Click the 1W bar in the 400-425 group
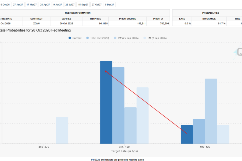The width and height of the screenshot is (242, 161). (211, 111)
